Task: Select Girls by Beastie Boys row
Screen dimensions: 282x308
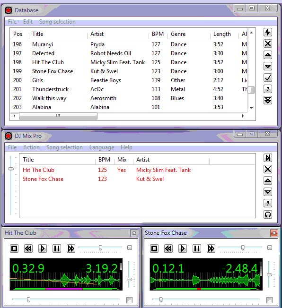Action: coord(129,80)
